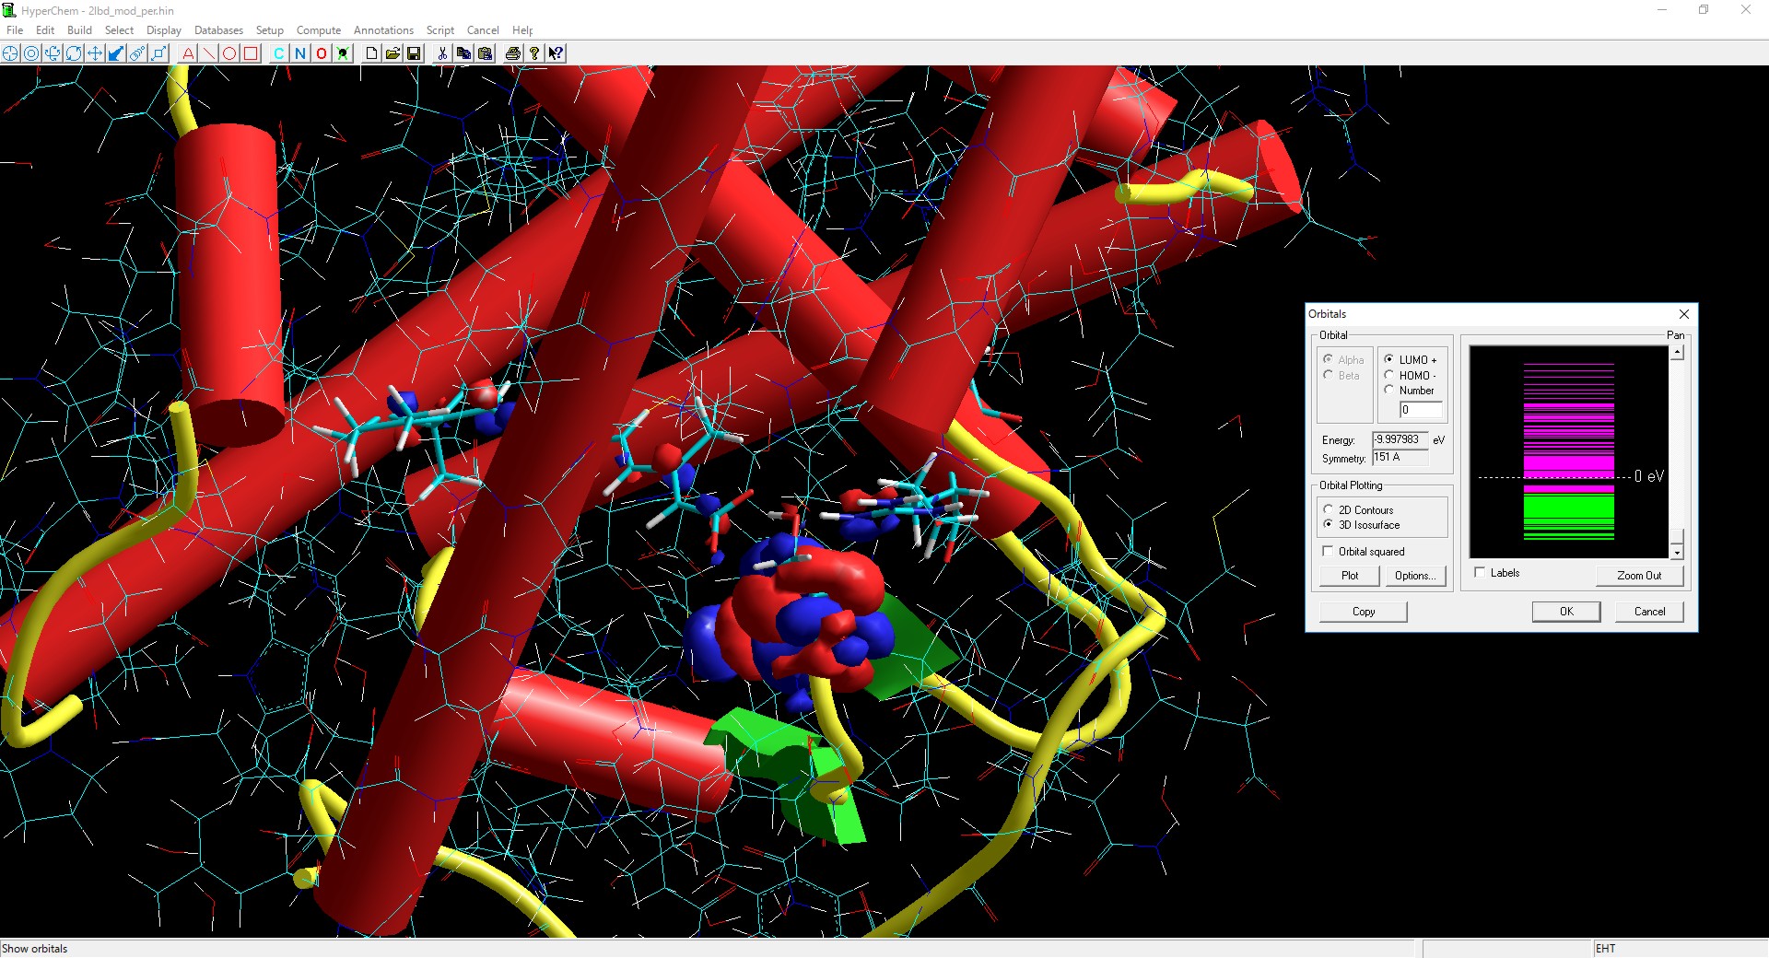Click the Zoom Out button

[1639, 575]
